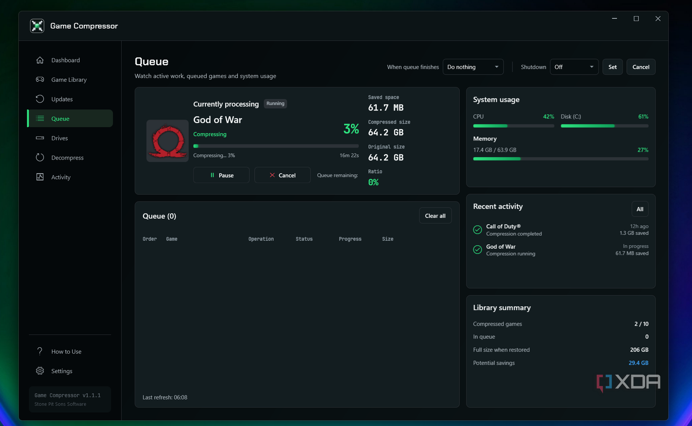The image size is (692, 426).
Task: Click the How to Use question mark icon
Action: click(x=40, y=351)
